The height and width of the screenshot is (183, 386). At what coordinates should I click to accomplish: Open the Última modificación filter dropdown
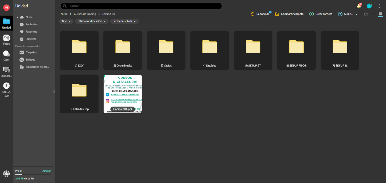click(92, 21)
